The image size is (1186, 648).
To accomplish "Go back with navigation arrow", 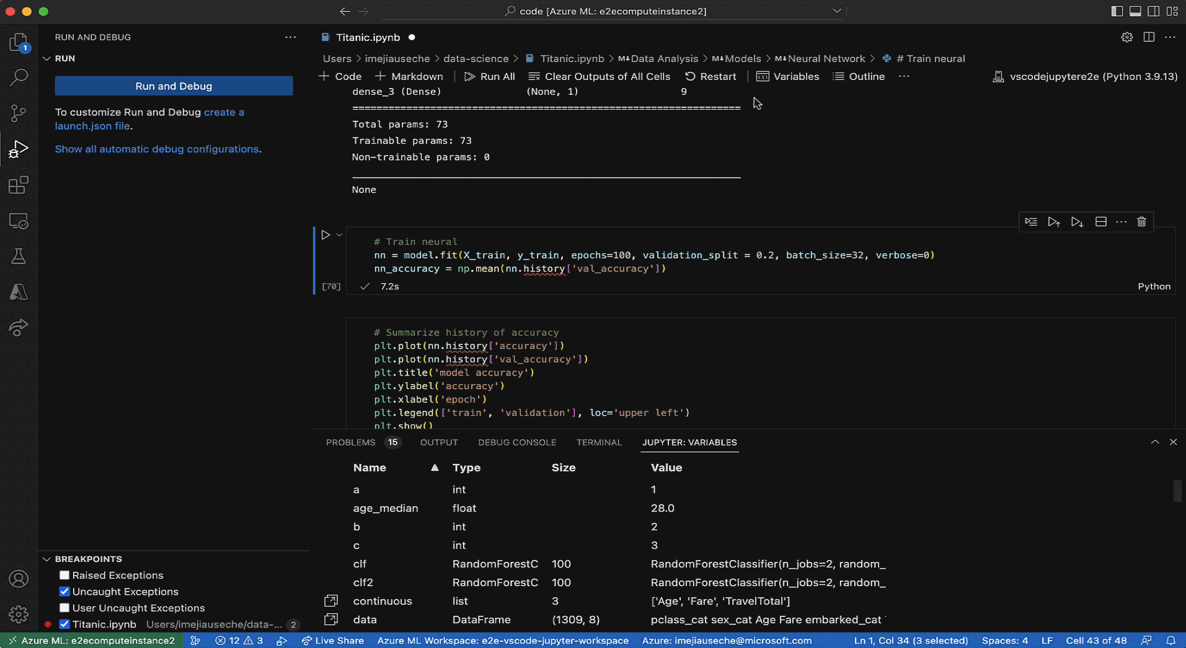I will pos(345,11).
